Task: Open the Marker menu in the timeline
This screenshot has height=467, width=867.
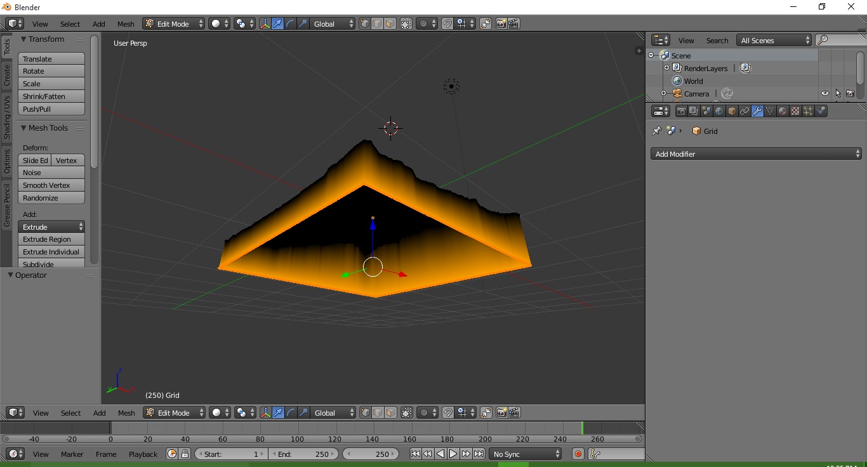Action: [72, 454]
